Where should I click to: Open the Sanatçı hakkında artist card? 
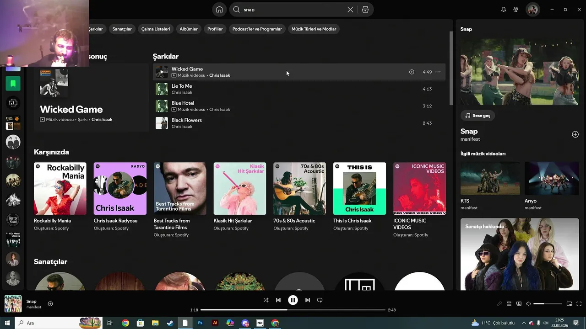[520, 254]
